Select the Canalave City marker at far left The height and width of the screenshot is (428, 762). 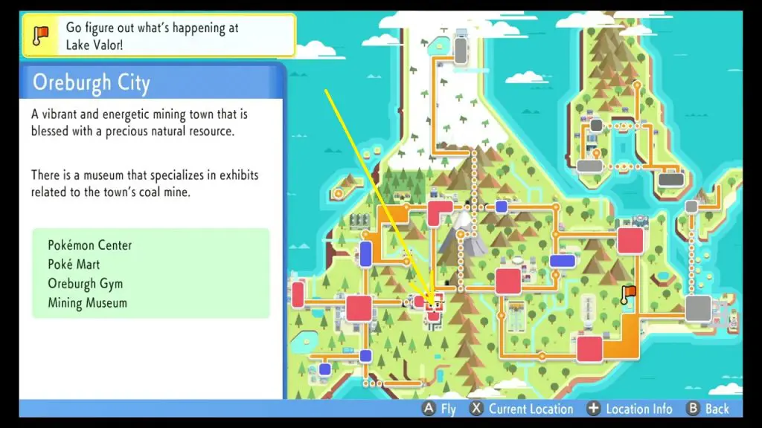pos(298,294)
